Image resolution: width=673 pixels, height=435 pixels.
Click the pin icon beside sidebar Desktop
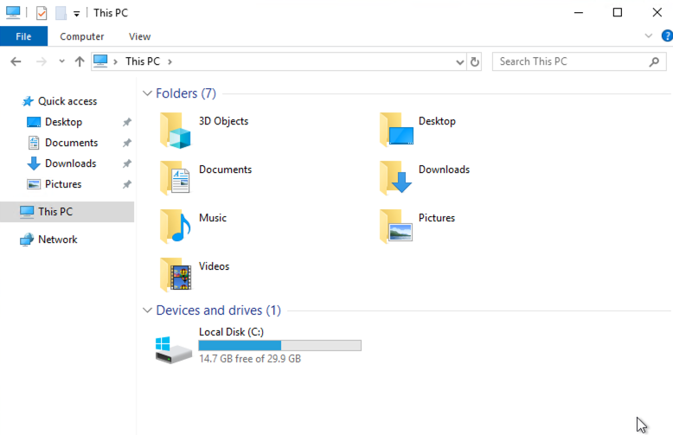(x=127, y=122)
